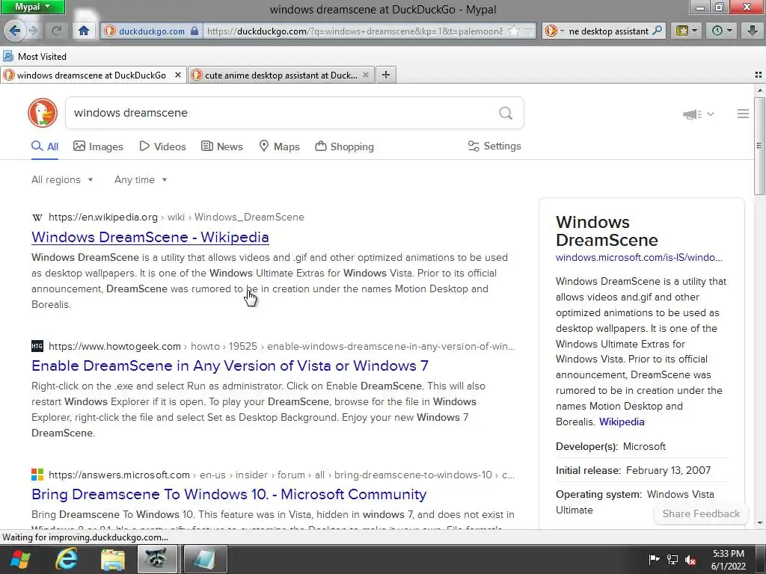This screenshot has height=574, width=766.
Task: Click windows.microsoft.com link in info panel
Action: tap(639, 258)
